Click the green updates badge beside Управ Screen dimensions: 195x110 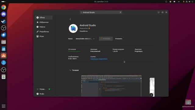(49, 89)
